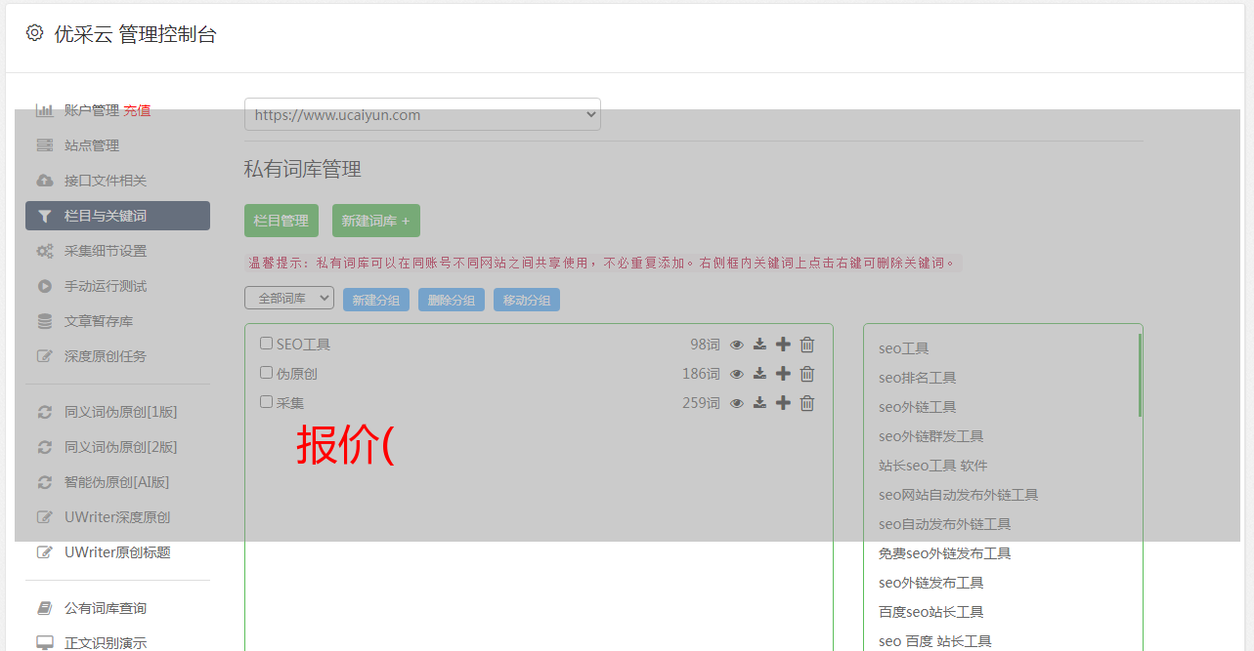Click the red 充值 link
This screenshot has height=651, width=1254.
(x=138, y=110)
